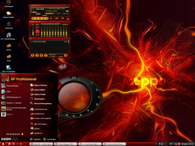This screenshot has height=146, width=195.
Task: Adjust the equalizer preamp slider
Action: click(x=33, y=31)
